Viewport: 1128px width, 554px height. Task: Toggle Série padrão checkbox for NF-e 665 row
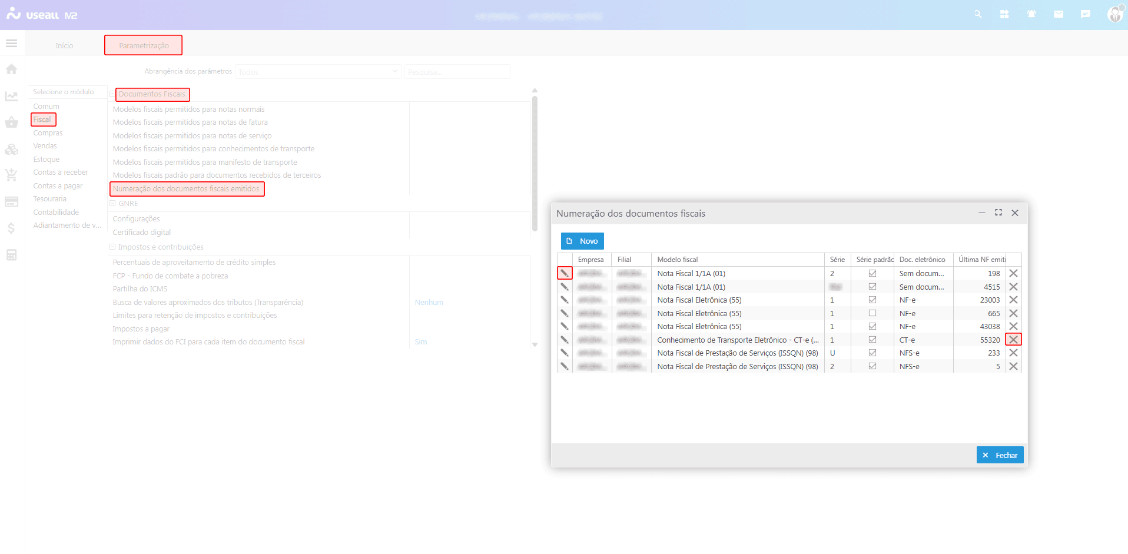tap(872, 313)
